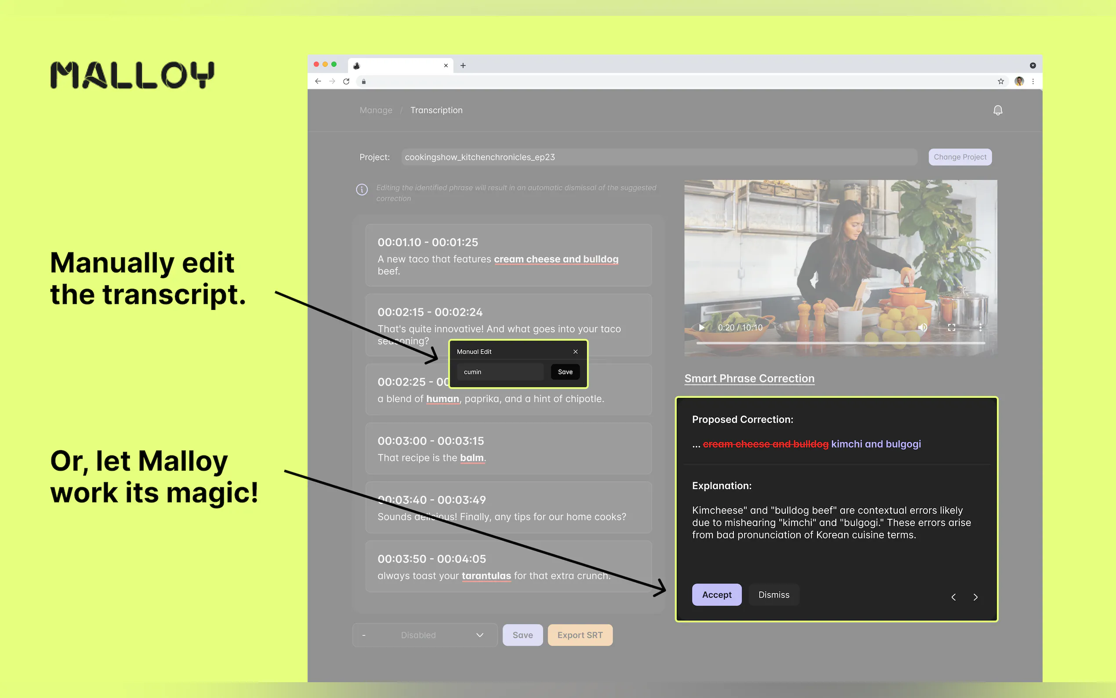Image resolution: width=1116 pixels, height=698 pixels.
Task: Click the notification bell icon
Action: tap(997, 110)
